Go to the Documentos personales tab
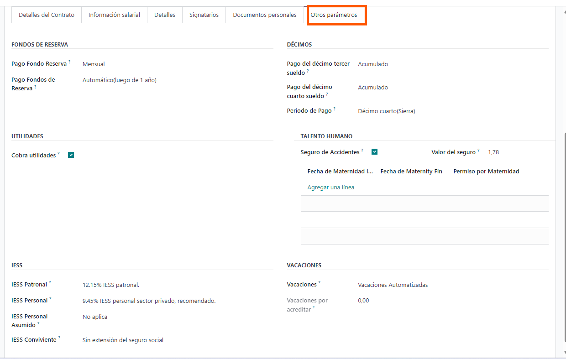 click(264, 15)
